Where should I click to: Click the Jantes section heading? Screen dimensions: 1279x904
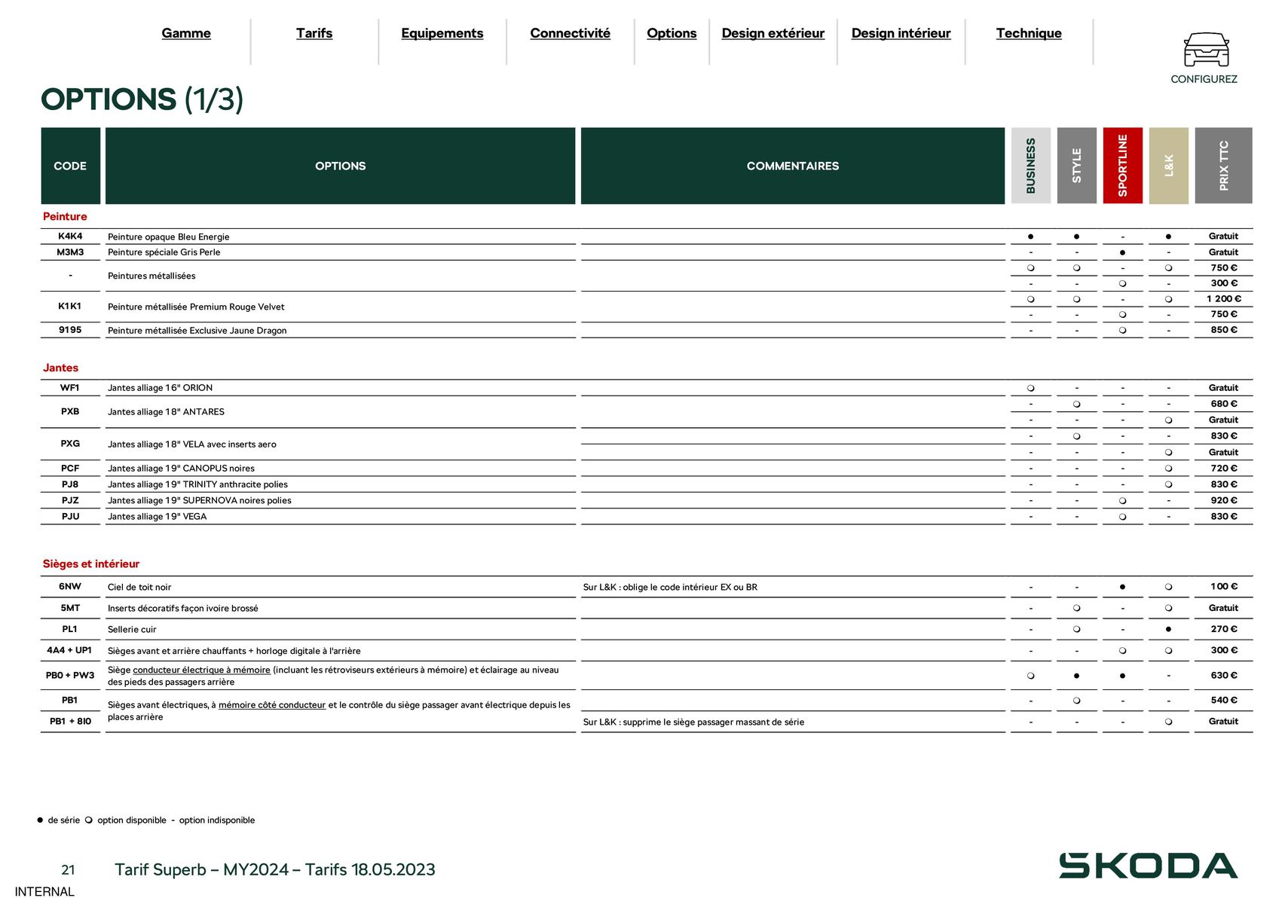(x=60, y=368)
